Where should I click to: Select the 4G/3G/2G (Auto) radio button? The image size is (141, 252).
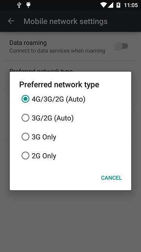[25, 99]
